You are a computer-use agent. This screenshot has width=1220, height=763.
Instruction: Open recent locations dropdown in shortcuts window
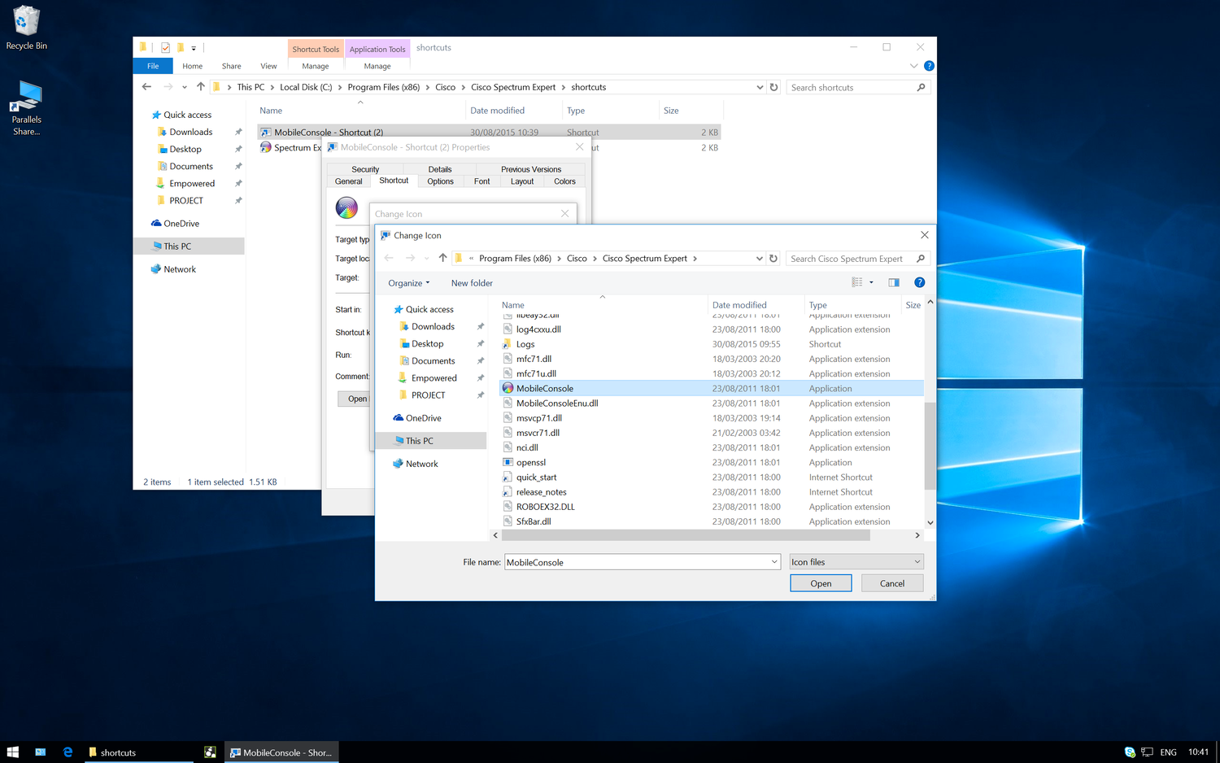click(185, 87)
